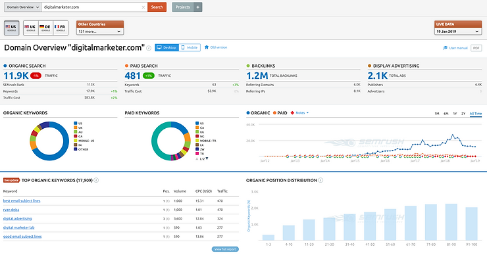Open the best email subject lines keyword

[x=22, y=201]
